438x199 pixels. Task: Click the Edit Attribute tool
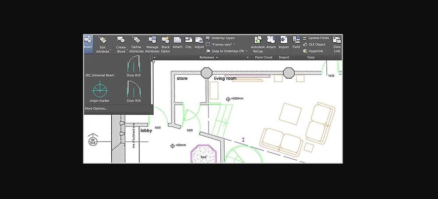[103, 43]
